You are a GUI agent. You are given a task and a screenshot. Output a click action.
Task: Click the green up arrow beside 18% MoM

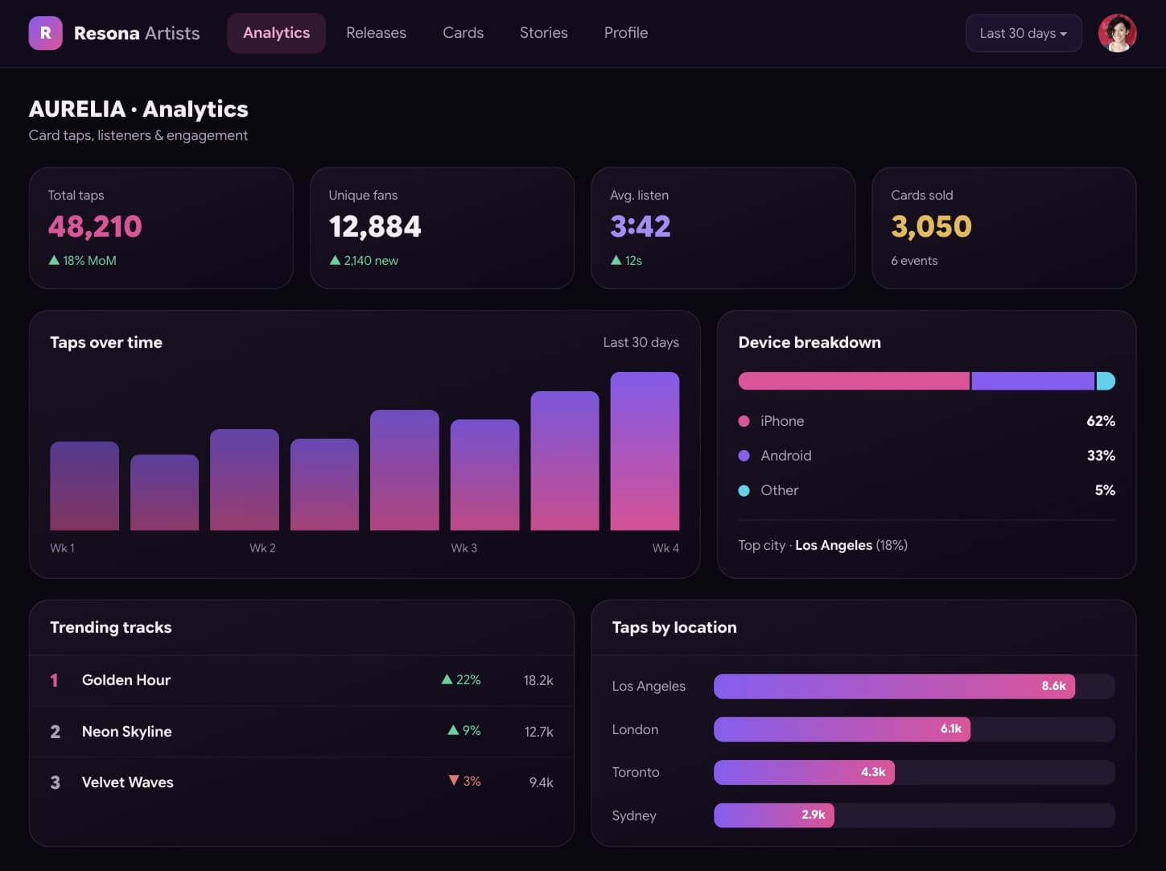(x=54, y=260)
